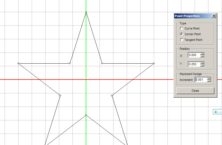Screen dimensions: 222x145
Task: Close Point Properties with the X button
Action: (214, 16)
